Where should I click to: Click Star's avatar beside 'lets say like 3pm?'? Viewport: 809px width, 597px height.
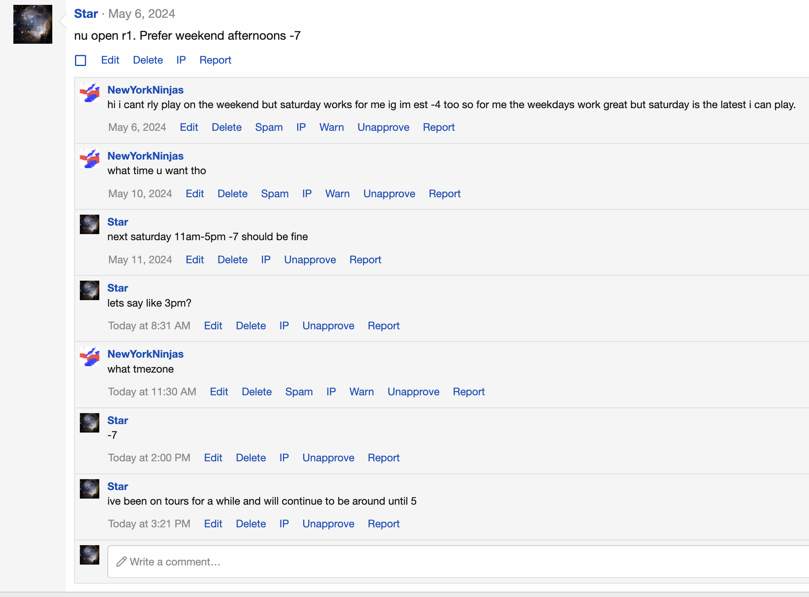coord(90,290)
